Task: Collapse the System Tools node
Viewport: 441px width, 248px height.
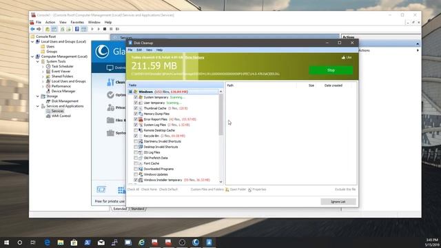Action: 38,61
